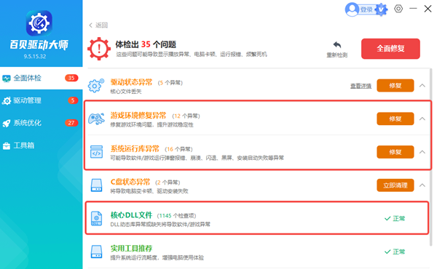This screenshot has height=269, width=437.
Task: Select the 驱动状态异常 title
Action: (131, 82)
